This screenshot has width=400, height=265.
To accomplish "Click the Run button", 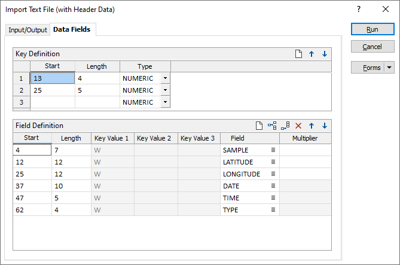I will 372,29.
